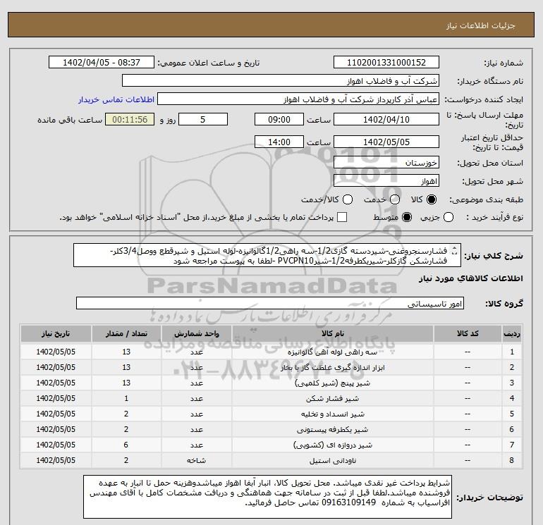This screenshot has height=525, width=543.
Task: Click the شماره نیاز field 1102001331000152
Action: [386, 62]
